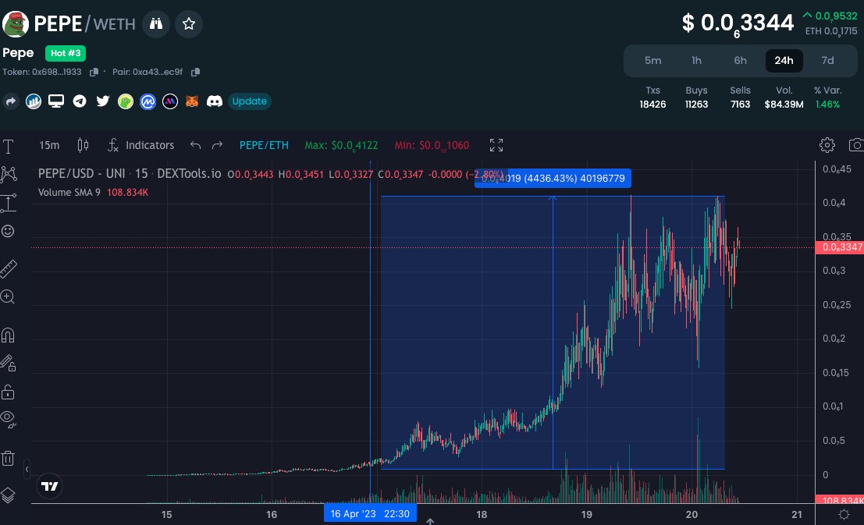The image size is (864, 525).
Task: Switch the chart pair via PEPE/ETH toggle
Action: [x=264, y=145]
